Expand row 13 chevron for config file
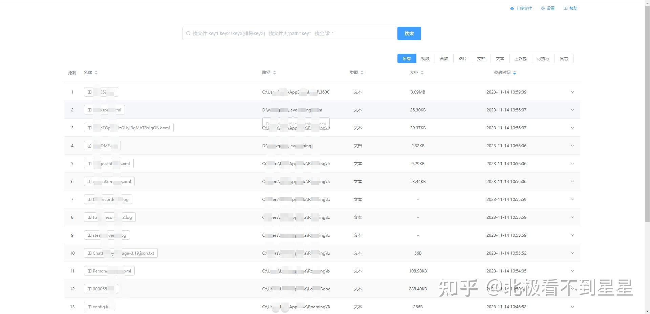Viewport: 650px width, 314px height. click(x=572, y=307)
